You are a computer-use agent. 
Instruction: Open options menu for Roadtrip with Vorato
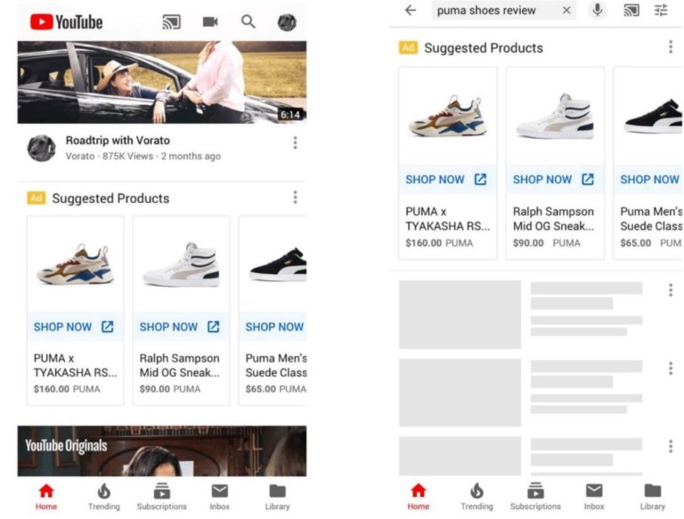(296, 142)
